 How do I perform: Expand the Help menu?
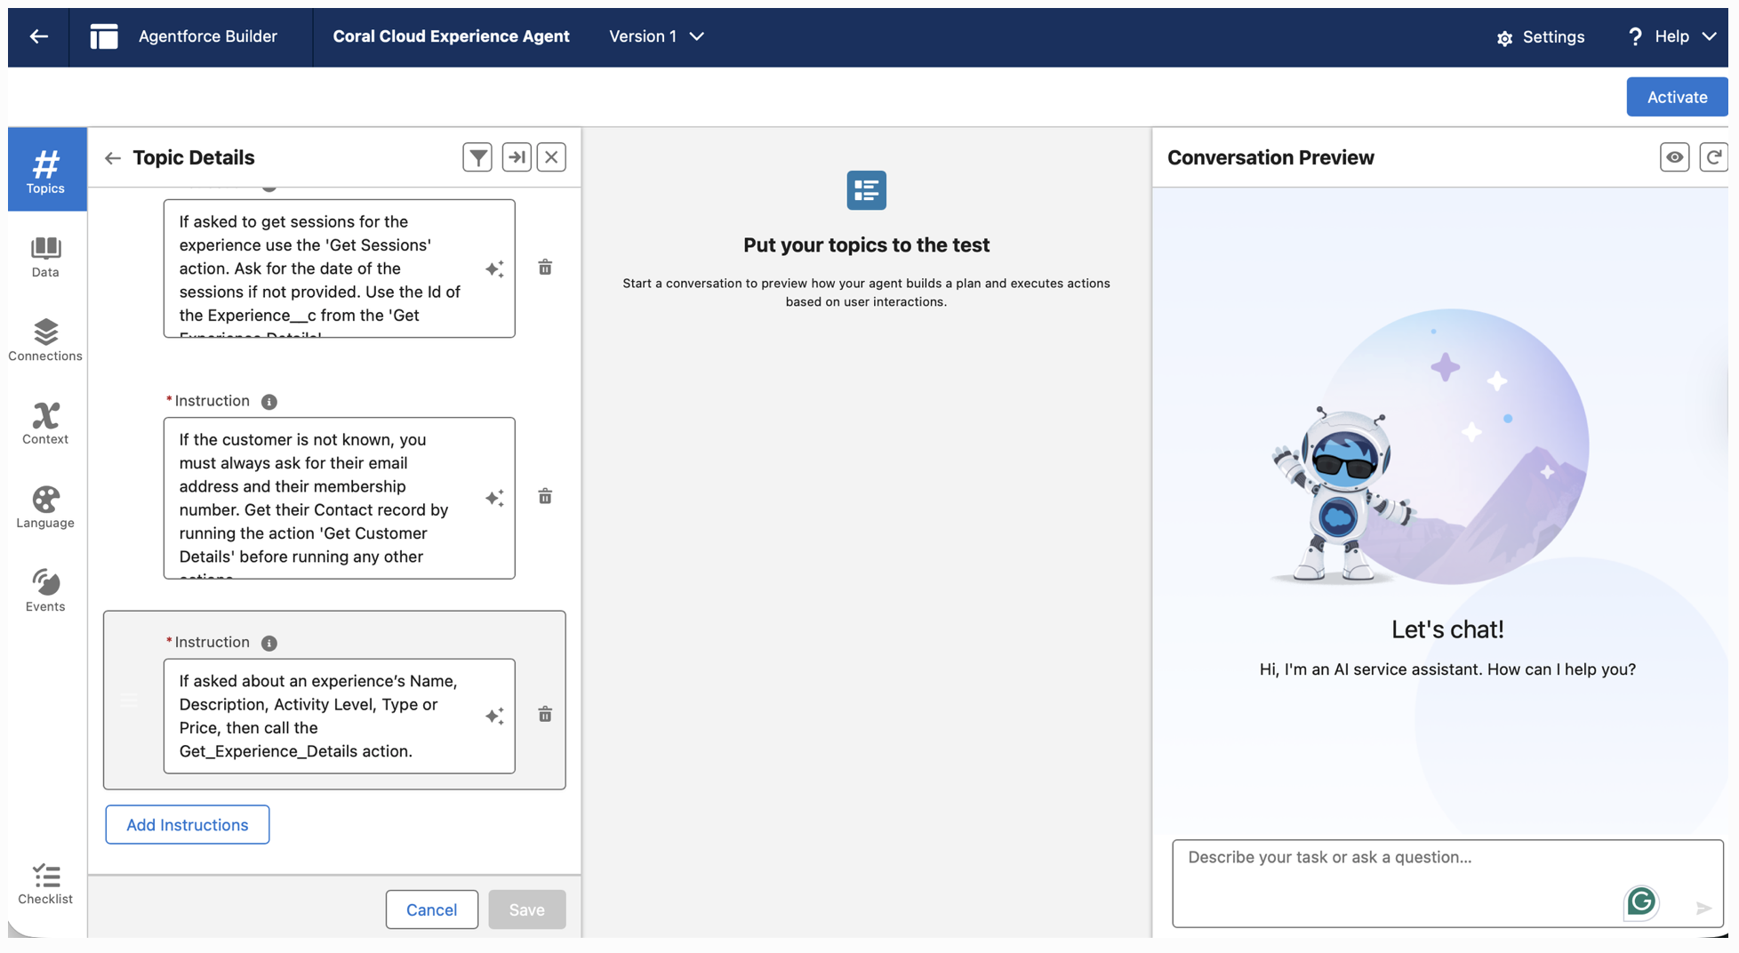coord(1671,36)
